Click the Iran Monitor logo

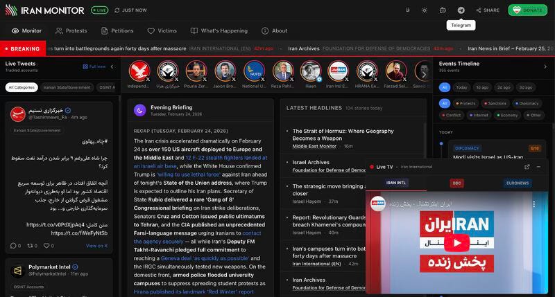(x=44, y=10)
